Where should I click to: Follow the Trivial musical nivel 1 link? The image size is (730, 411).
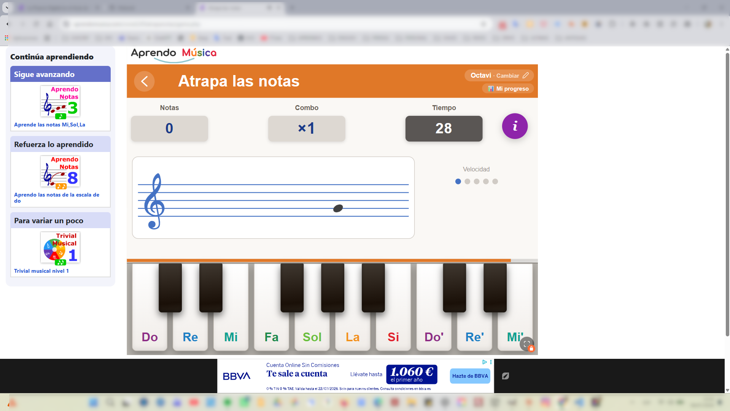pos(41,271)
